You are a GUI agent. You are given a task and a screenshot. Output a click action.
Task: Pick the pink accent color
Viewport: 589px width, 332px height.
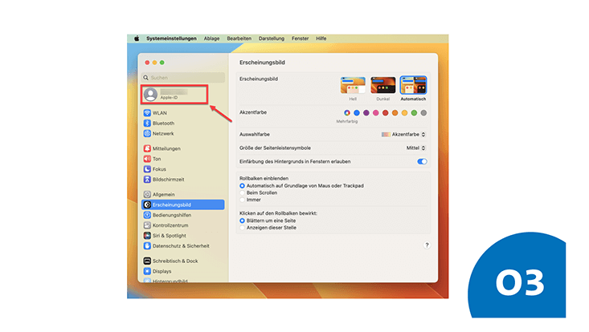tap(375, 113)
